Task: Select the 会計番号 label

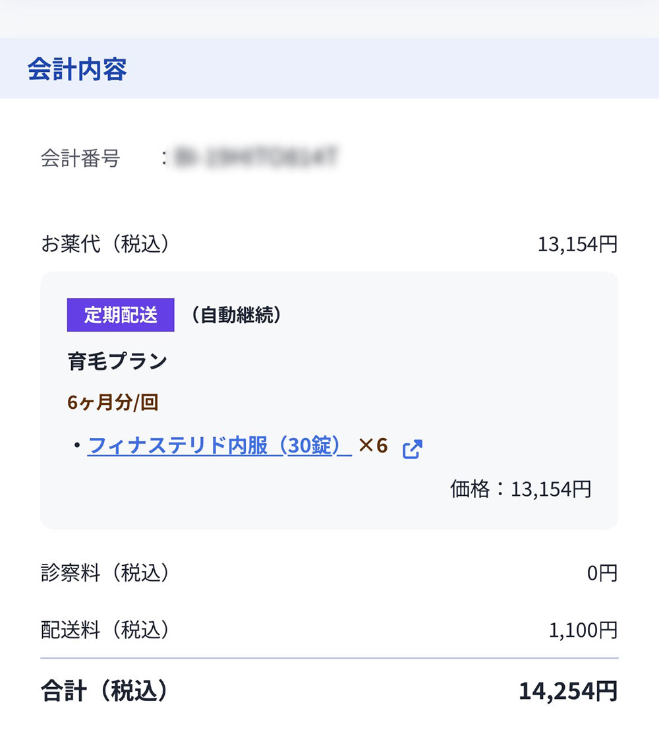Action: [80, 159]
